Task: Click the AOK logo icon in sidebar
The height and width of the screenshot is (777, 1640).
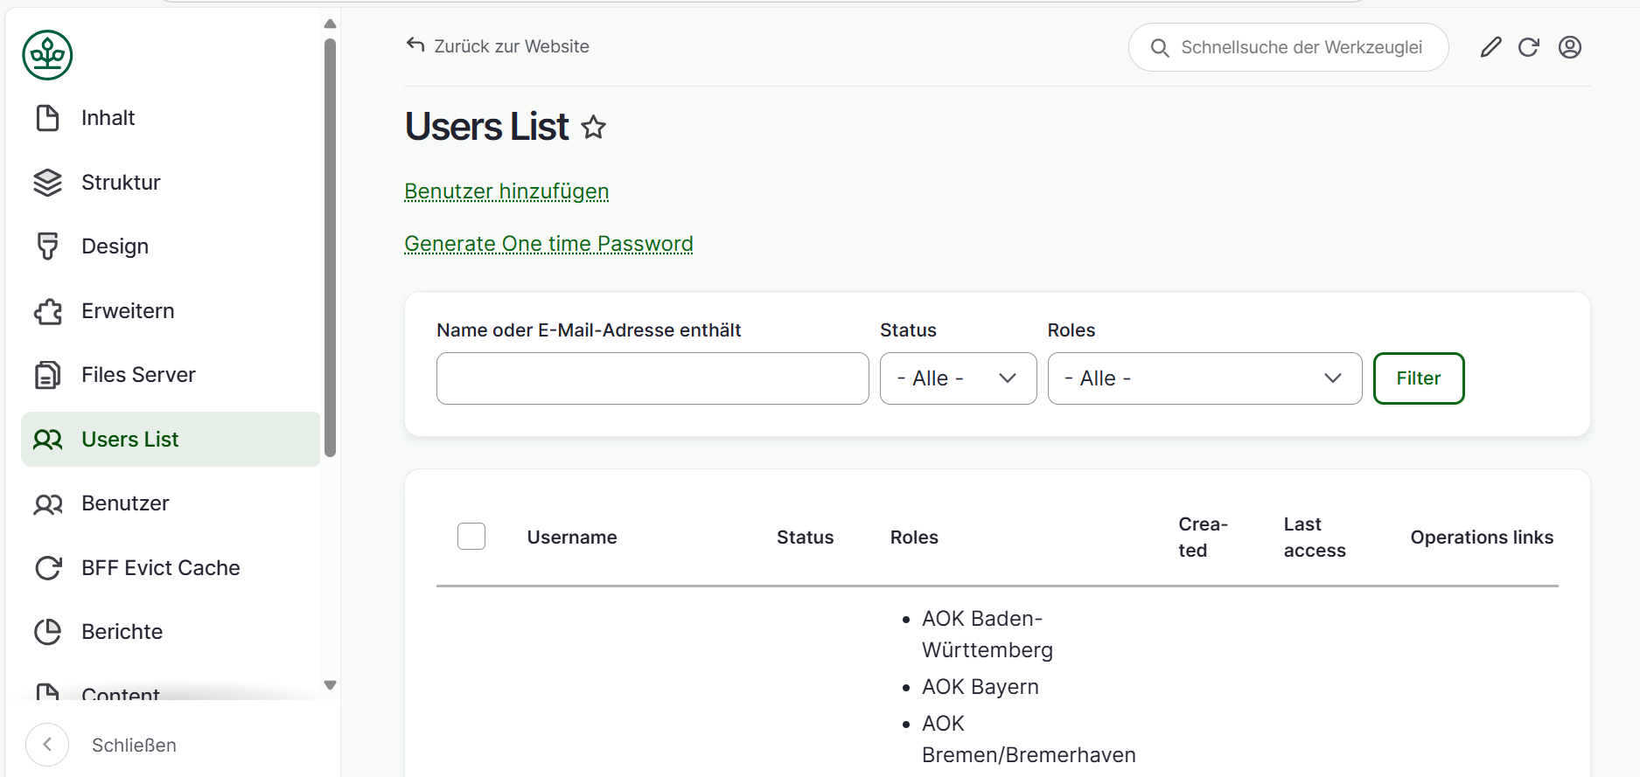Action: (x=47, y=55)
